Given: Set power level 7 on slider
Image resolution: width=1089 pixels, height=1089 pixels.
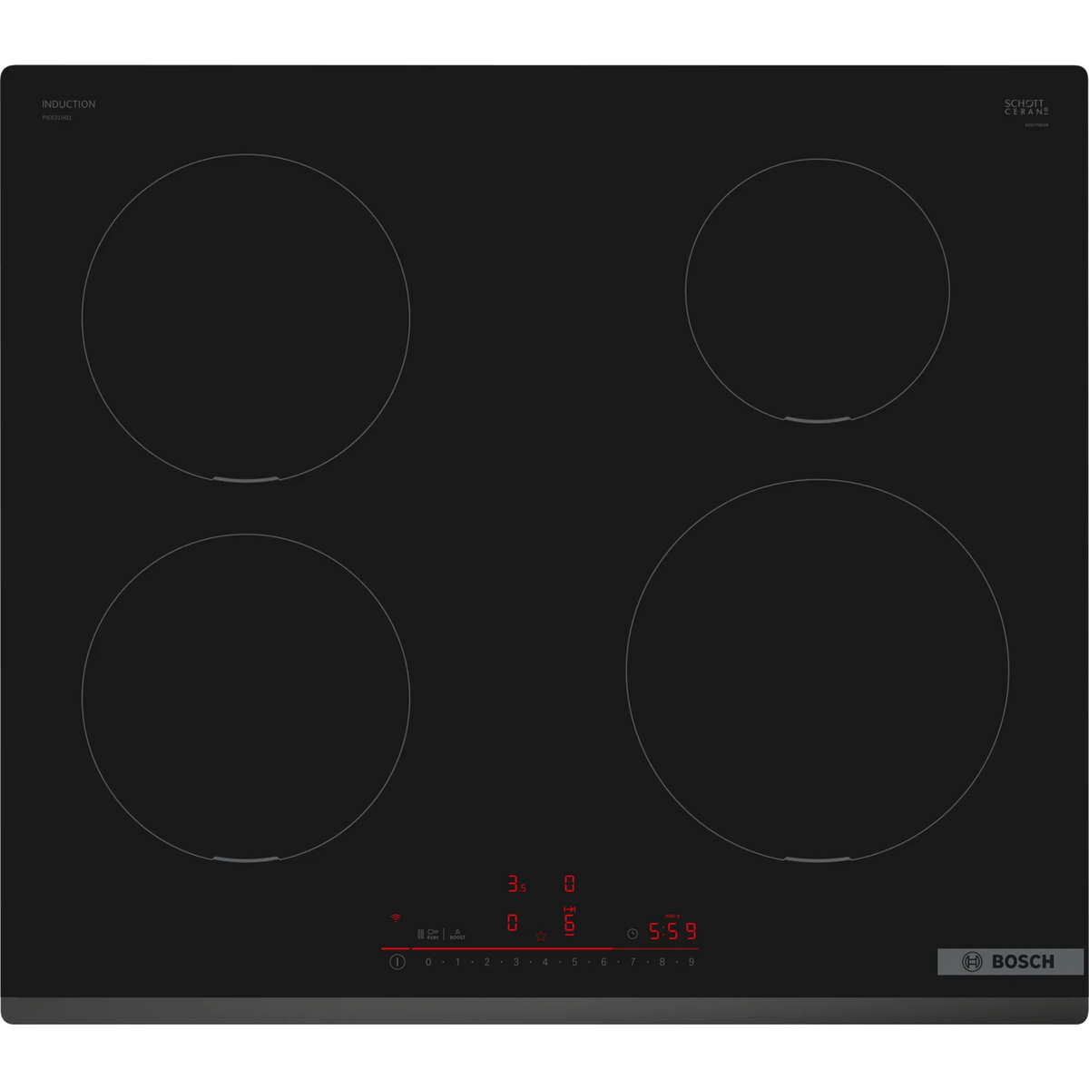Looking at the screenshot, I should coord(633,962).
